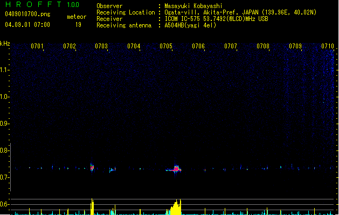
Task: Click the 0705 time marker
Action: point(166,46)
